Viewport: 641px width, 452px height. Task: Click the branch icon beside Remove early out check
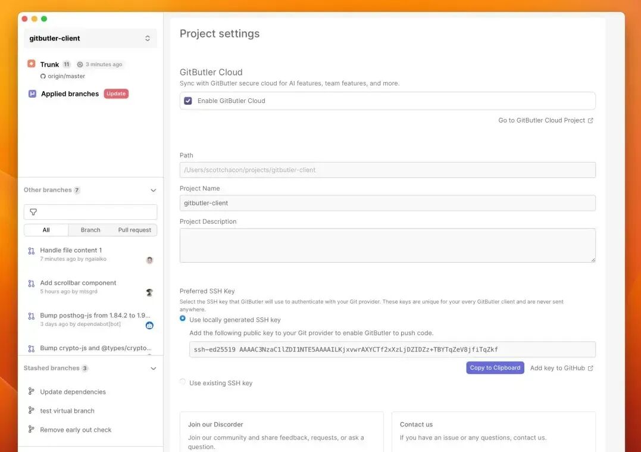click(31, 429)
